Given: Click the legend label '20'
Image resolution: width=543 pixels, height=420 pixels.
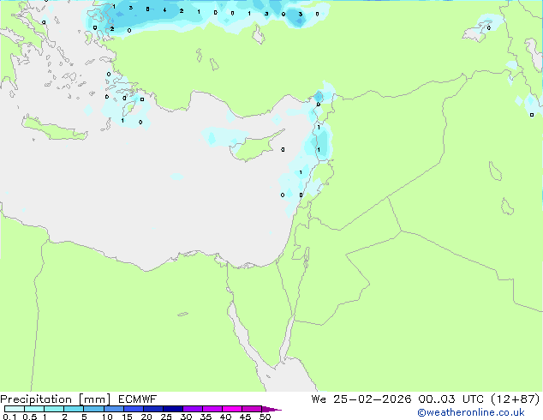Looking at the screenshot, I should coord(146,417).
